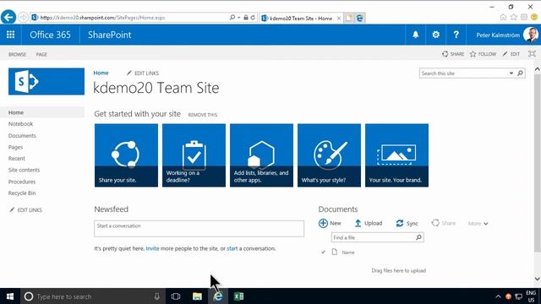Select the kdemo20 Team Site browser tab
541x304 pixels.
pos(301,18)
